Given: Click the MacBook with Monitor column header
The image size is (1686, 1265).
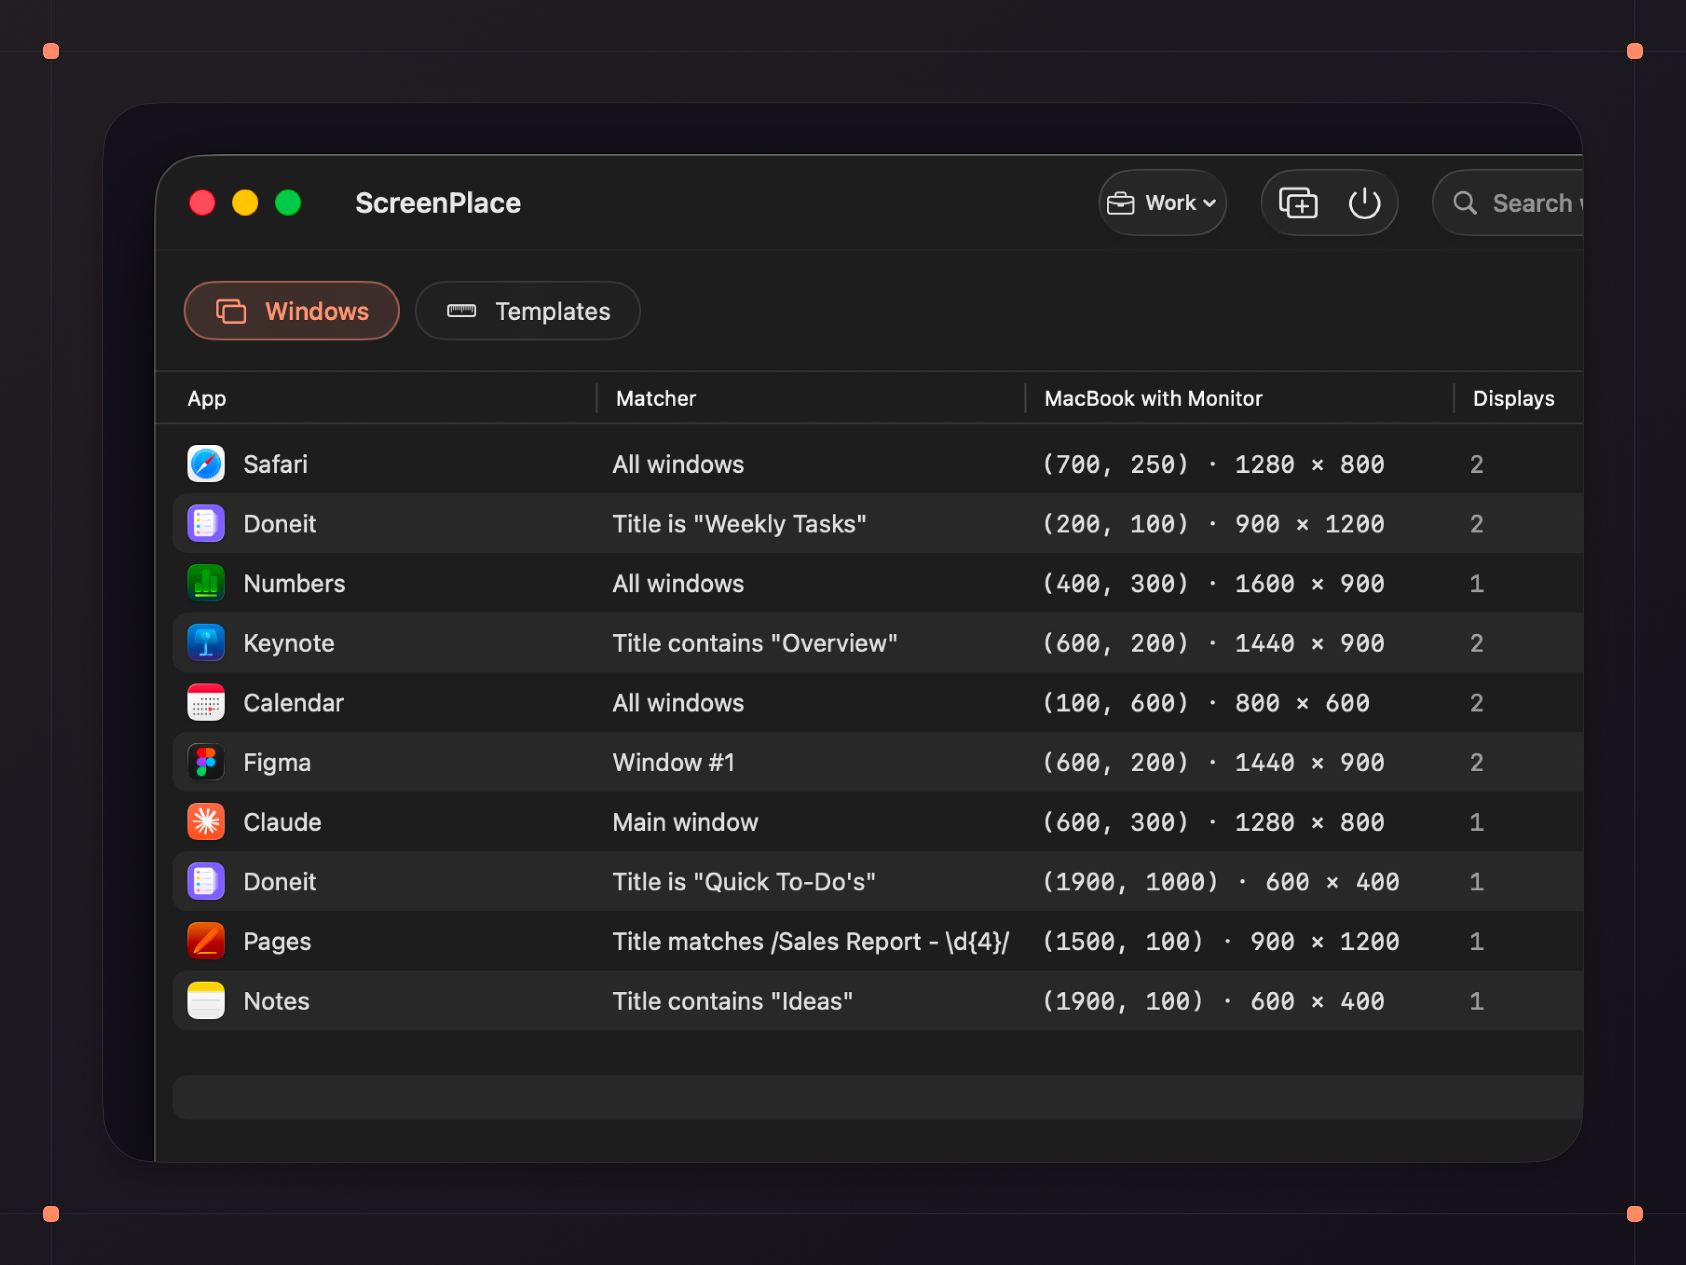Looking at the screenshot, I should point(1153,399).
